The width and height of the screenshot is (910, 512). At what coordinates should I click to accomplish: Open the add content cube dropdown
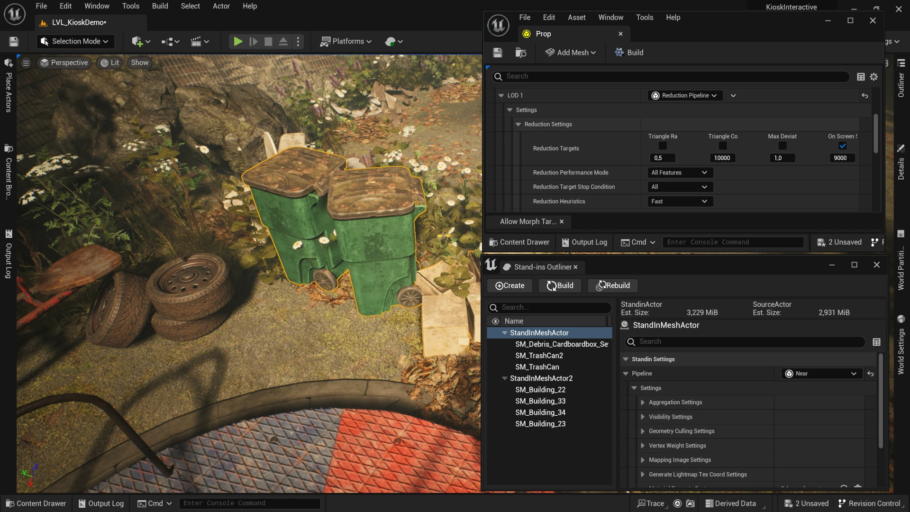pyautogui.click(x=141, y=42)
